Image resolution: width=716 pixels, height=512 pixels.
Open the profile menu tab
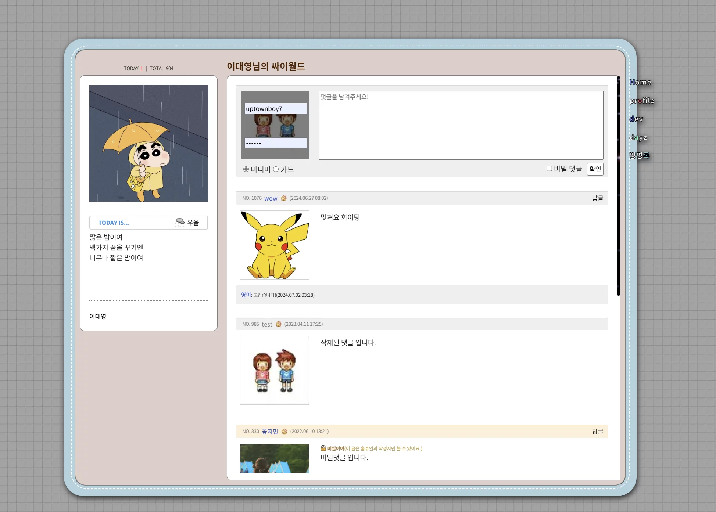(641, 101)
